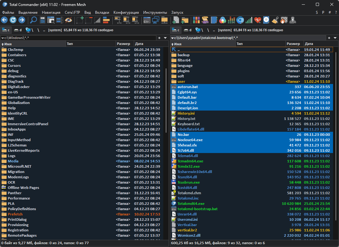Open the Инструменты menu
The image size is (339, 247).
click(x=155, y=12)
